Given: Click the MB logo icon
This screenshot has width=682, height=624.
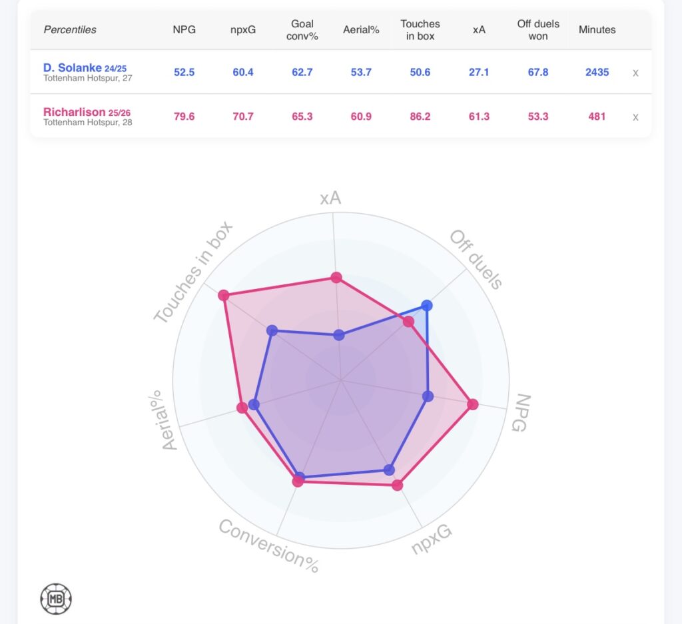Looking at the screenshot, I should point(56,599).
